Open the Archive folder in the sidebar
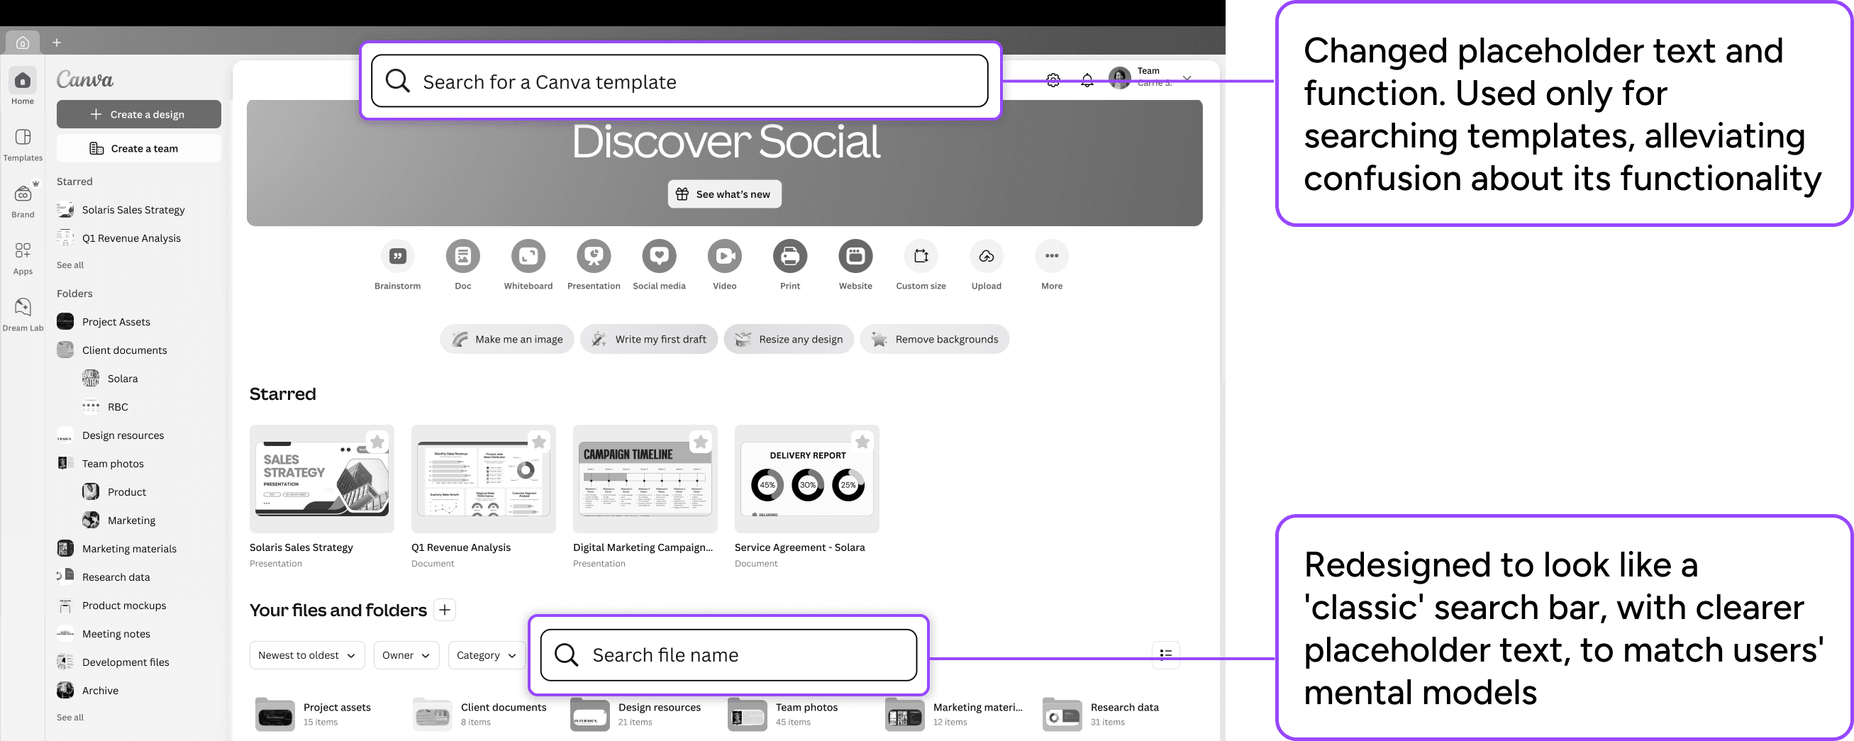This screenshot has width=1854, height=741. click(88, 691)
